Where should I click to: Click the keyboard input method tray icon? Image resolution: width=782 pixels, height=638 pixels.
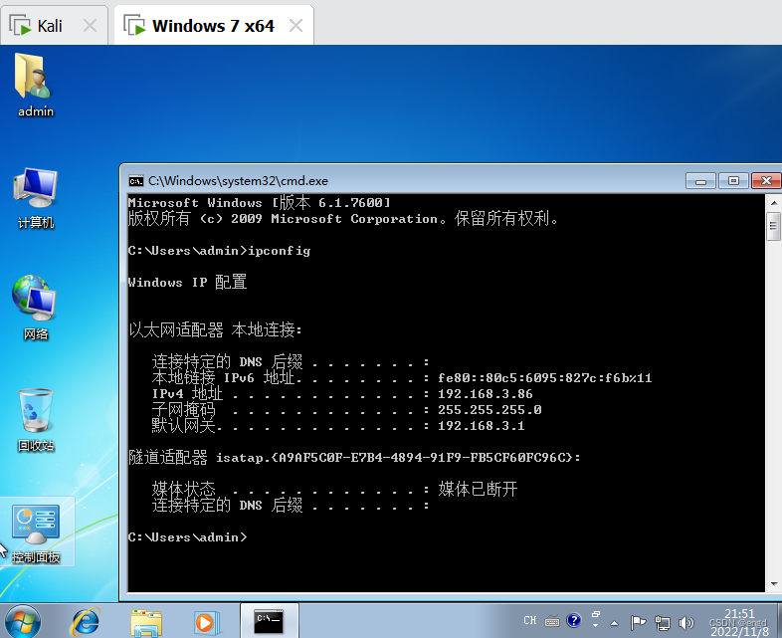coord(551,621)
